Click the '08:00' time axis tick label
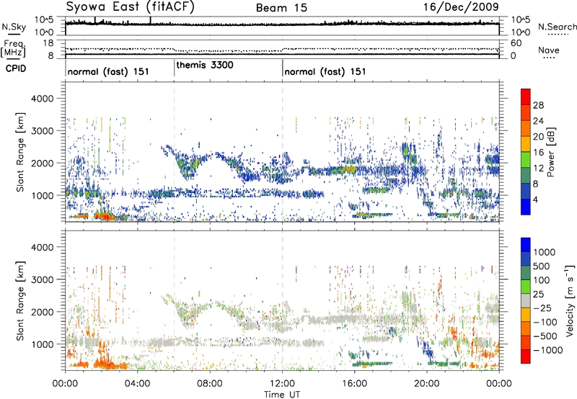Image resolution: width=577 pixels, height=399 pixels. pos(210,384)
